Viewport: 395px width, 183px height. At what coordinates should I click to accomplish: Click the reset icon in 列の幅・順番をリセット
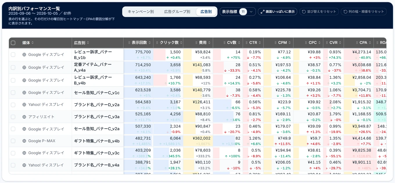(345, 12)
